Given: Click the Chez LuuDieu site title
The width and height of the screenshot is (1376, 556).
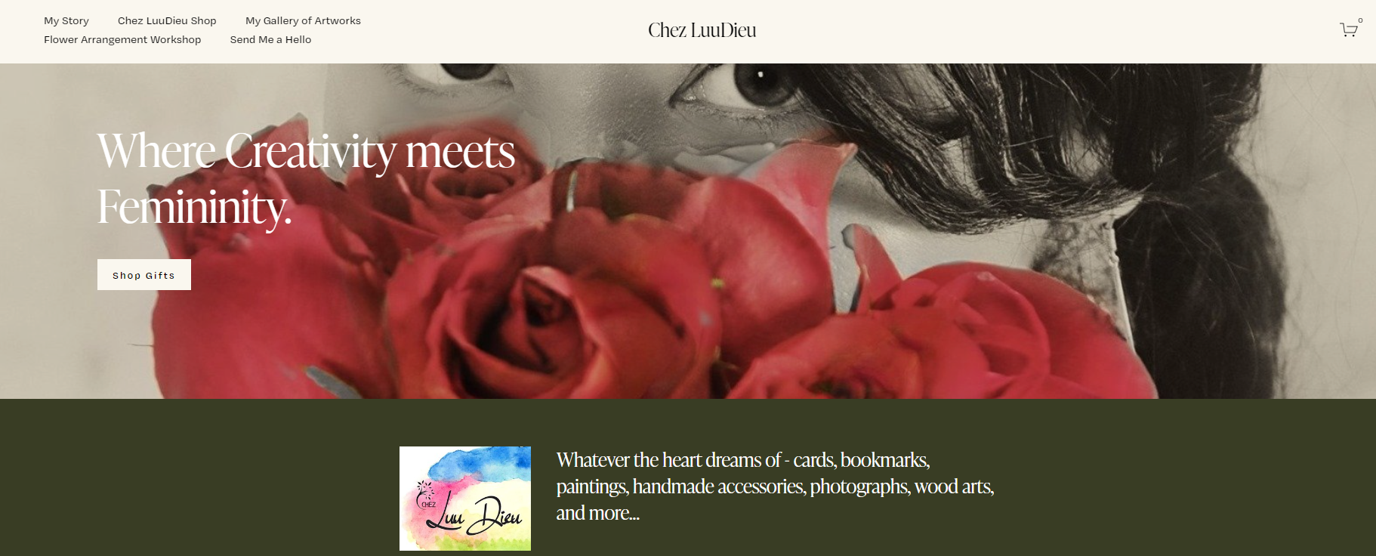Looking at the screenshot, I should tap(702, 30).
